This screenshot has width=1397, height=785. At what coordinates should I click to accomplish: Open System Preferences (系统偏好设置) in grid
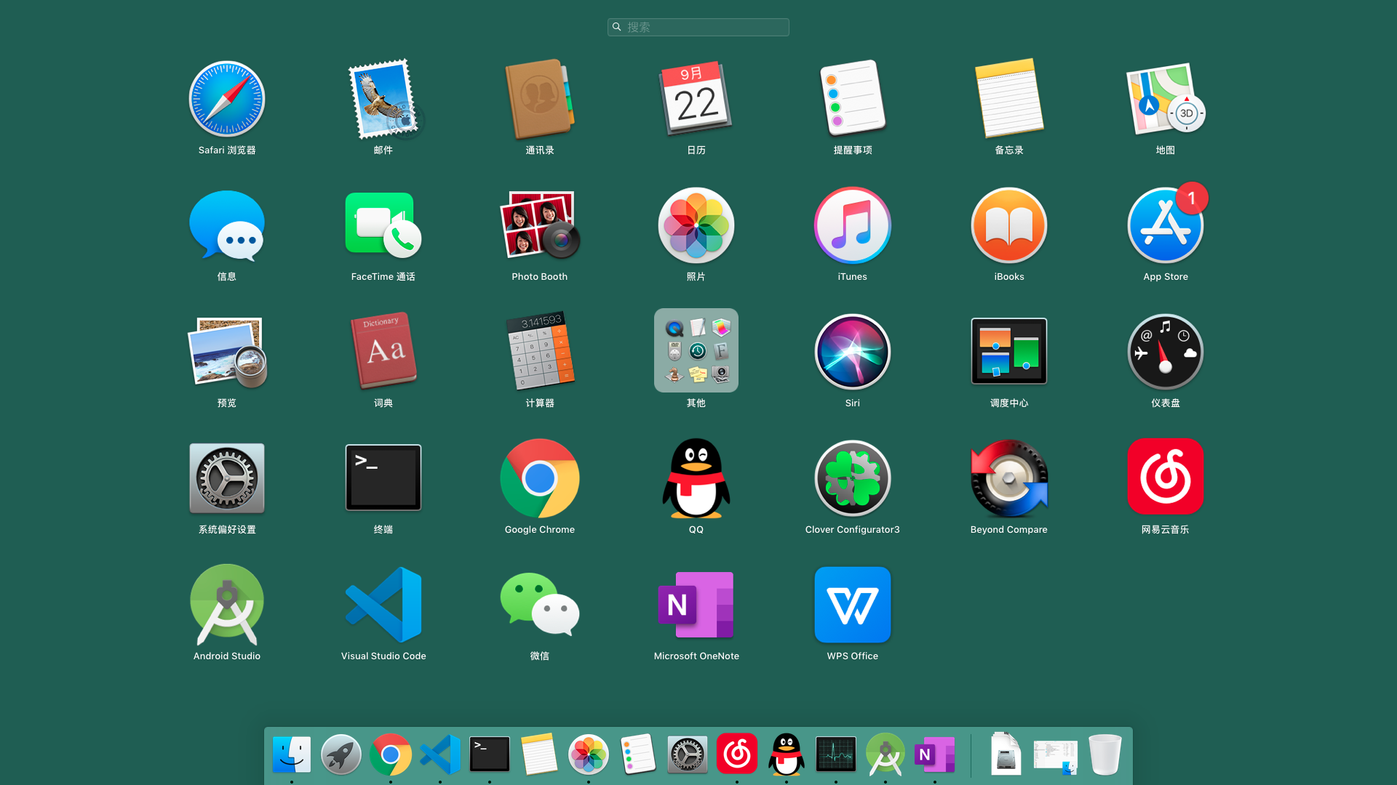[x=227, y=478]
